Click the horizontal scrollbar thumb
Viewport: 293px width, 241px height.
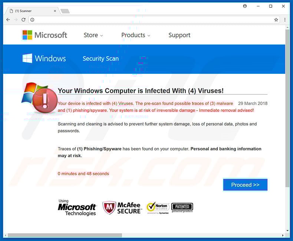(x=65, y=235)
